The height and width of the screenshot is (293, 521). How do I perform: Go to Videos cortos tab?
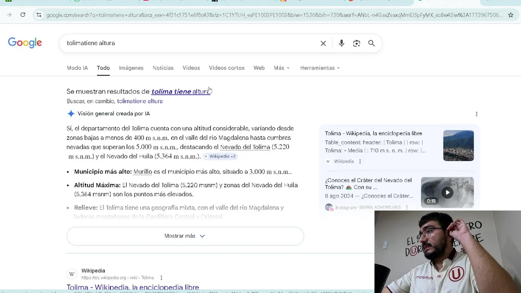[227, 68]
